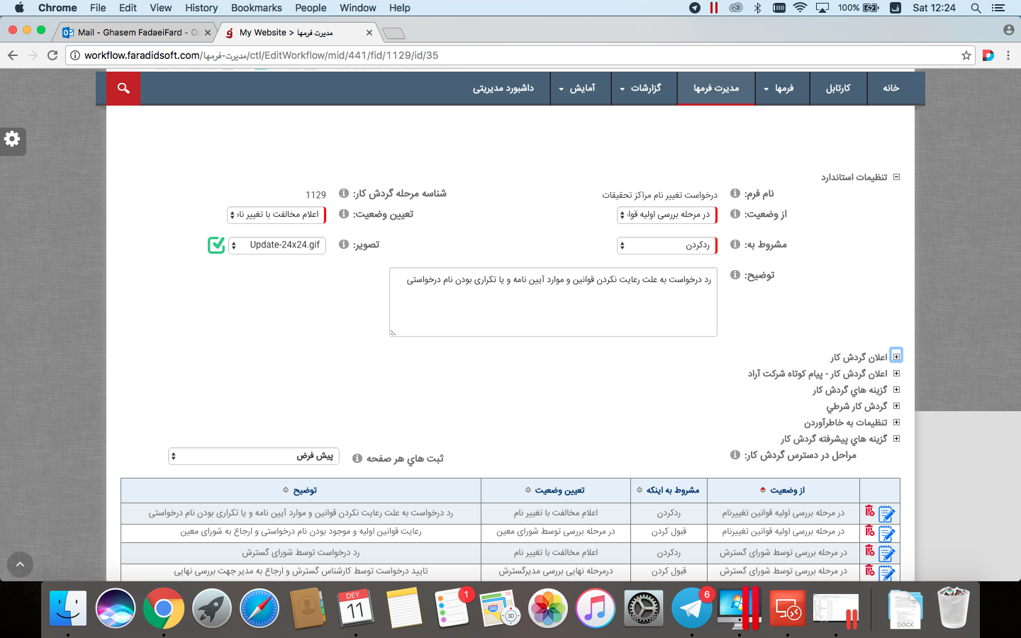The image size is (1021, 638).
Task: Open the مشروط به dropdown
Action: click(666, 245)
